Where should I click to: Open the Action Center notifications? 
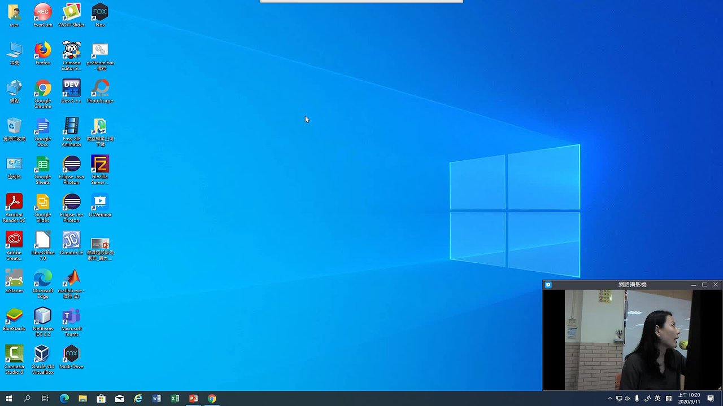coord(711,399)
